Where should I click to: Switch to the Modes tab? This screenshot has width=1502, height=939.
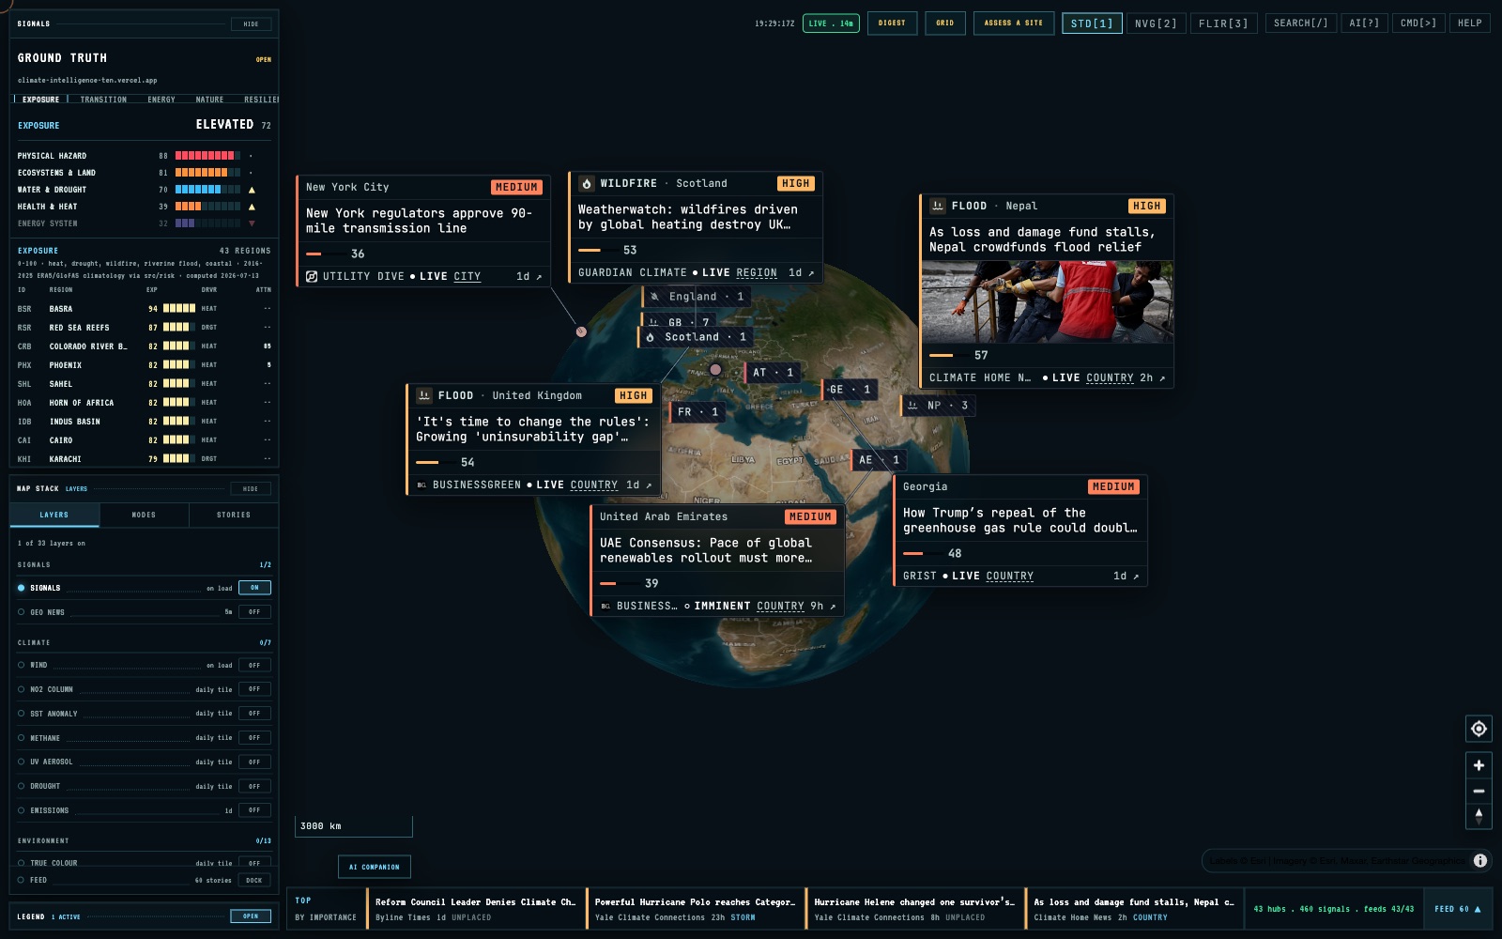[144, 515]
